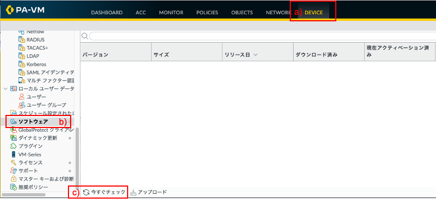Screen dimensions: 436x203
Task: Click the refresh icon on 今すぐチェック
Action: pyautogui.click(x=86, y=192)
